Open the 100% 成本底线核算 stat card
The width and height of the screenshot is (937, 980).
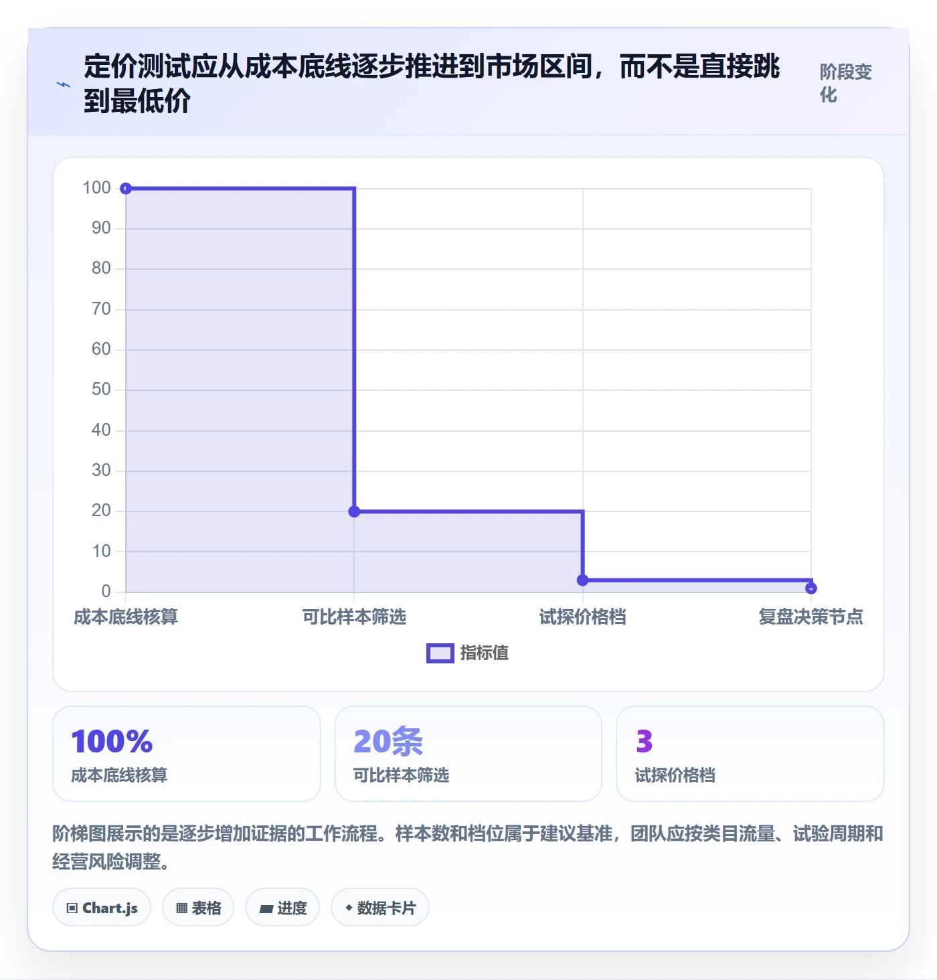pyautogui.click(x=187, y=754)
